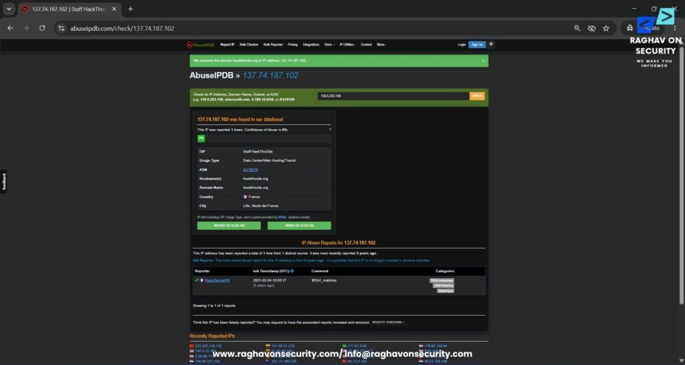The width and height of the screenshot is (685, 365).
Task: Click the green REPORT 137.74.187.102 button
Action: 229,226
